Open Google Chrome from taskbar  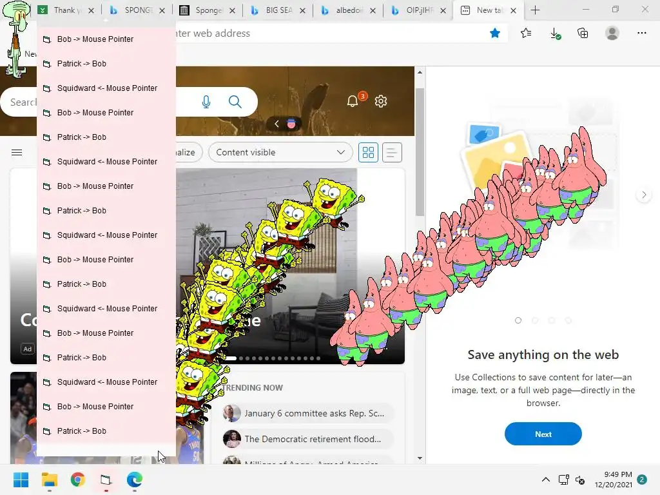(78, 480)
